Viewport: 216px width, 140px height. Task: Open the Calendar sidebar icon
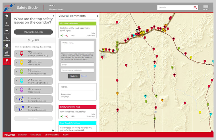coord(7,54)
